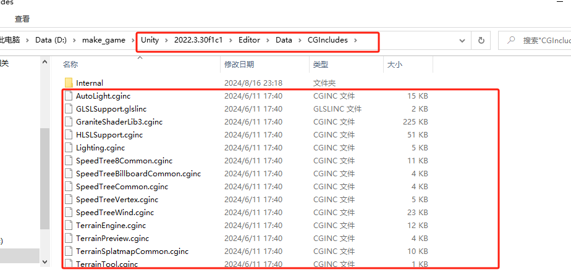Expand chevron after Editor in path
The height and width of the screenshot is (270, 571).
(268, 40)
